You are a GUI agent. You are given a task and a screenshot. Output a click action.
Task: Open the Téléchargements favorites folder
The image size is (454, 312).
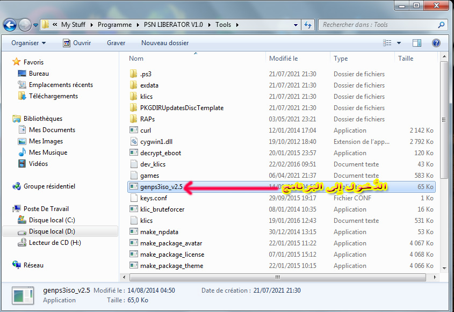(x=53, y=96)
